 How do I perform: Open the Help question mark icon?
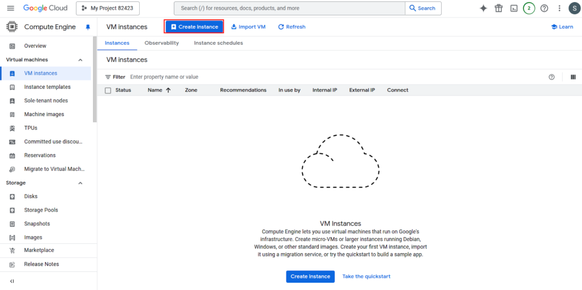pyautogui.click(x=544, y=8)
